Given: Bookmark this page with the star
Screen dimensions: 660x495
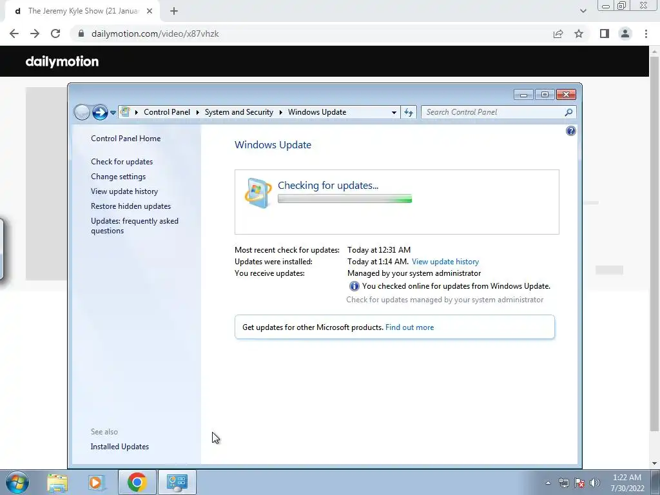Looking at the screenshot, I should tap(579, 34).
